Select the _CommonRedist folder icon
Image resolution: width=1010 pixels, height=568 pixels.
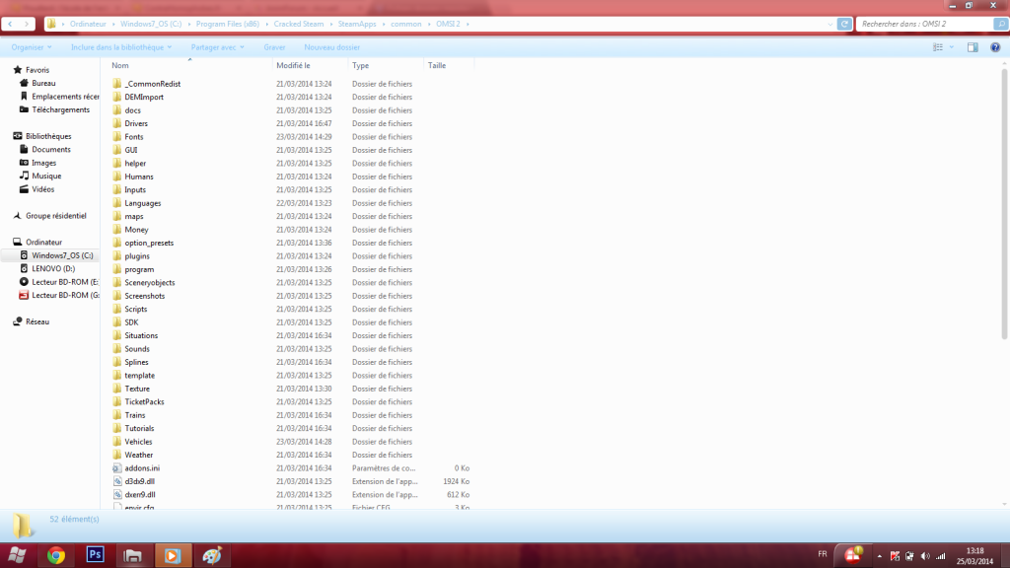coord(116,84)
